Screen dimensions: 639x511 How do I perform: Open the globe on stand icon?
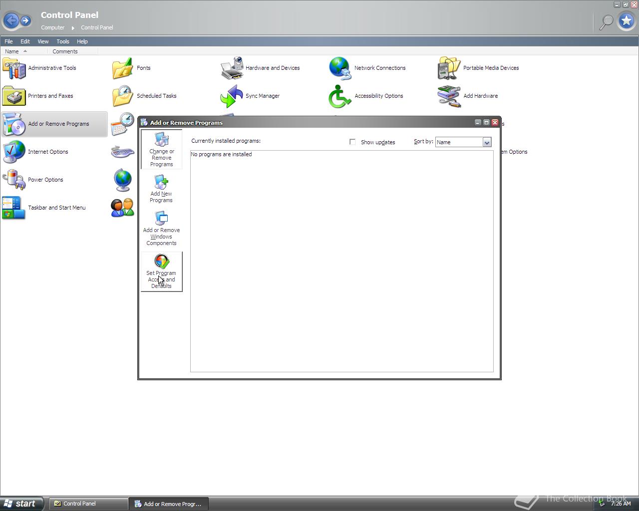coord(122,180)
